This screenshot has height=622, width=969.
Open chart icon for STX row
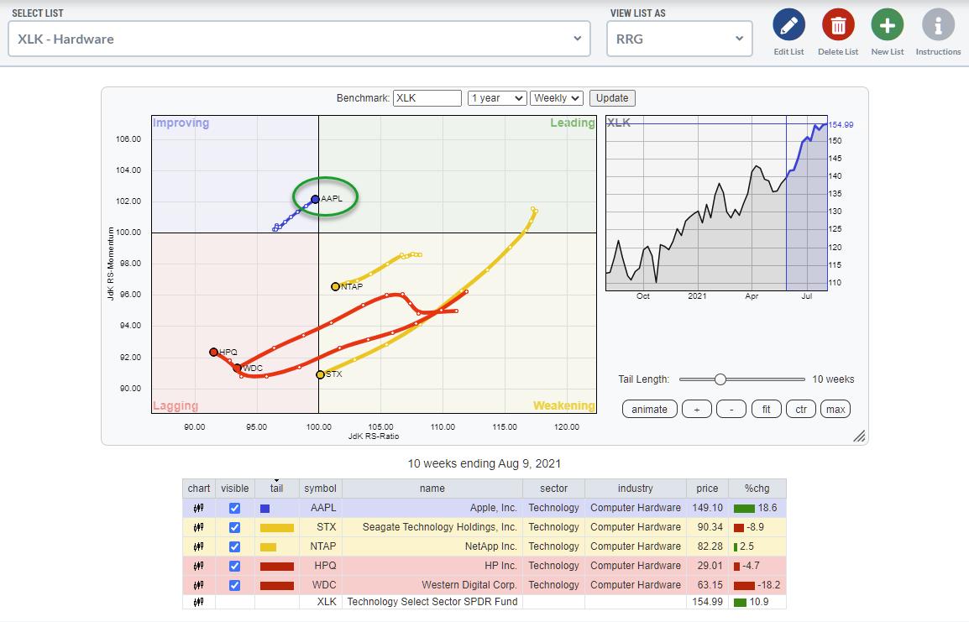coord(199,527)
